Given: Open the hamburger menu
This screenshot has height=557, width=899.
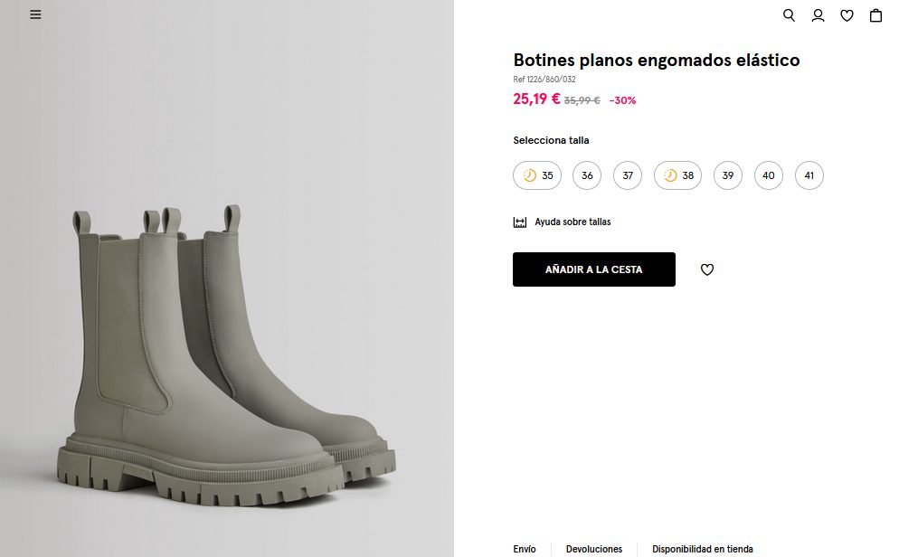Looking at the screenshot, I should (35, 14).
